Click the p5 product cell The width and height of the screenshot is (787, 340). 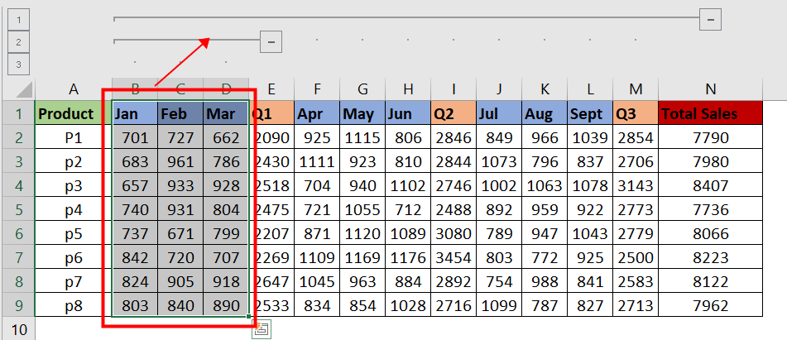click(x=74, y=234)
